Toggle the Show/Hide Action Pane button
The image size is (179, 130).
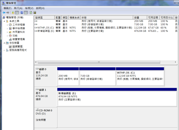coord(26,13)
